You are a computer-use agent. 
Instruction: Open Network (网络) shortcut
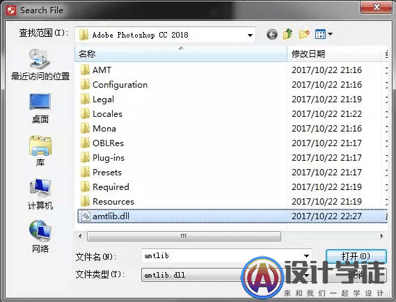(x=40, y=237)
